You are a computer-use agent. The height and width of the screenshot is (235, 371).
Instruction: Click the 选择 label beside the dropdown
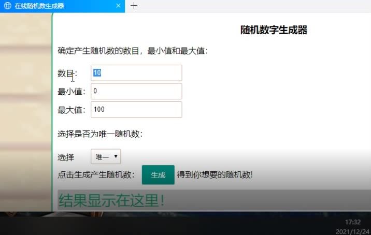(x=66, y=157)
